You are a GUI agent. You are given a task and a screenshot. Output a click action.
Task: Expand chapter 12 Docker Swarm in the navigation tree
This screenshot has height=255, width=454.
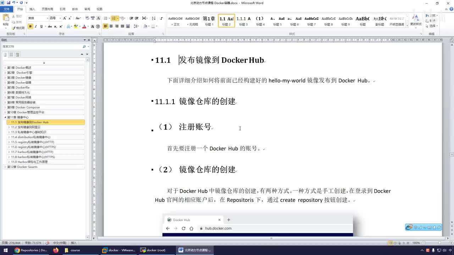(5, 167)
